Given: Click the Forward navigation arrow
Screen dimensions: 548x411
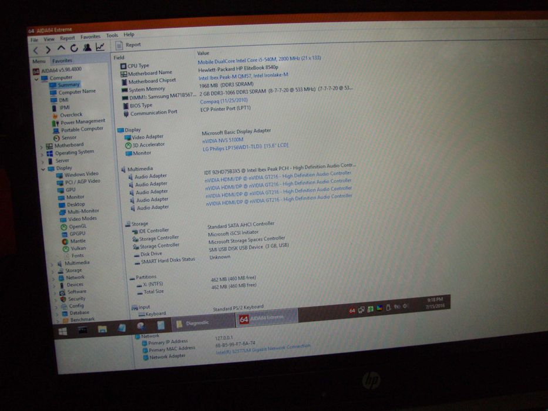Looking at the screenshot, I should (x=48, y=50).
